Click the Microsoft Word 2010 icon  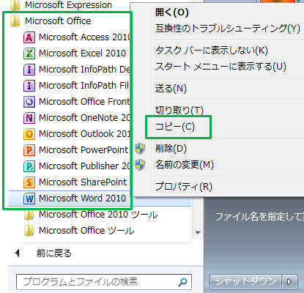click(29, 199)
